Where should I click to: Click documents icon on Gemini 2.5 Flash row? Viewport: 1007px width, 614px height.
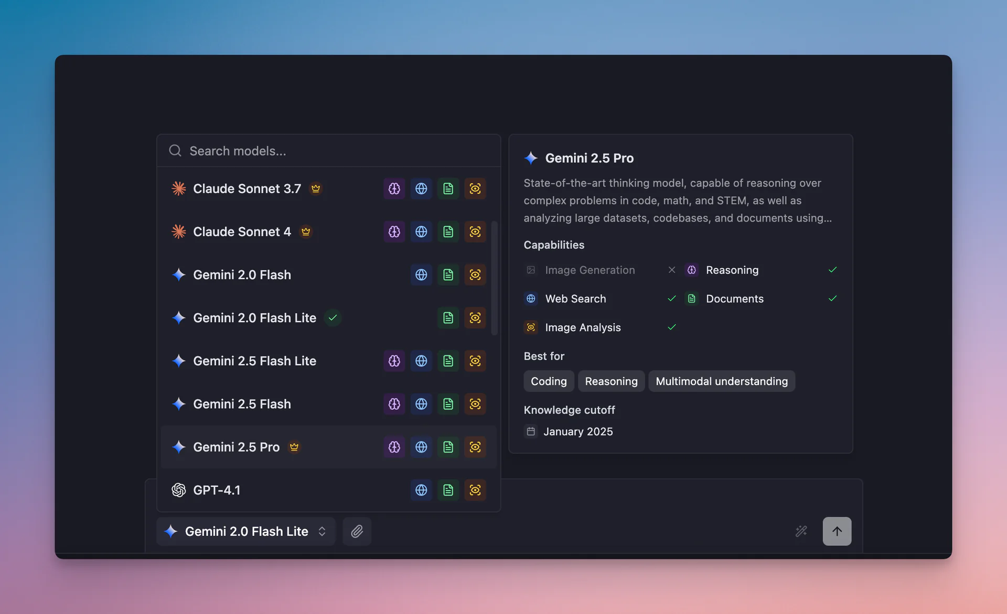448,404
